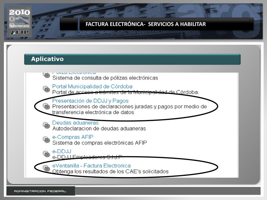
Task: Select text 'Obtenga los resultados de los CAE's solicitados'
Action: click(x=110, y=171)
